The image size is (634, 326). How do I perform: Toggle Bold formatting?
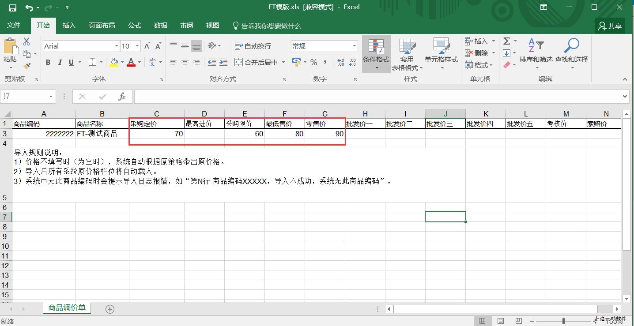pos(48,62)
